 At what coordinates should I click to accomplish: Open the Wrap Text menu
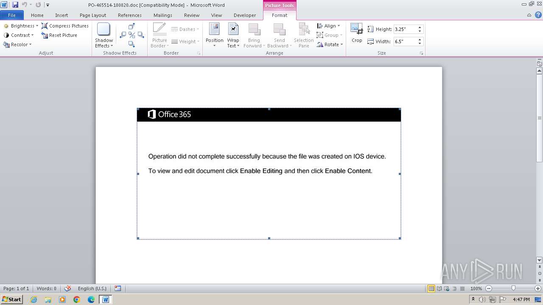[x=233, y=36]
